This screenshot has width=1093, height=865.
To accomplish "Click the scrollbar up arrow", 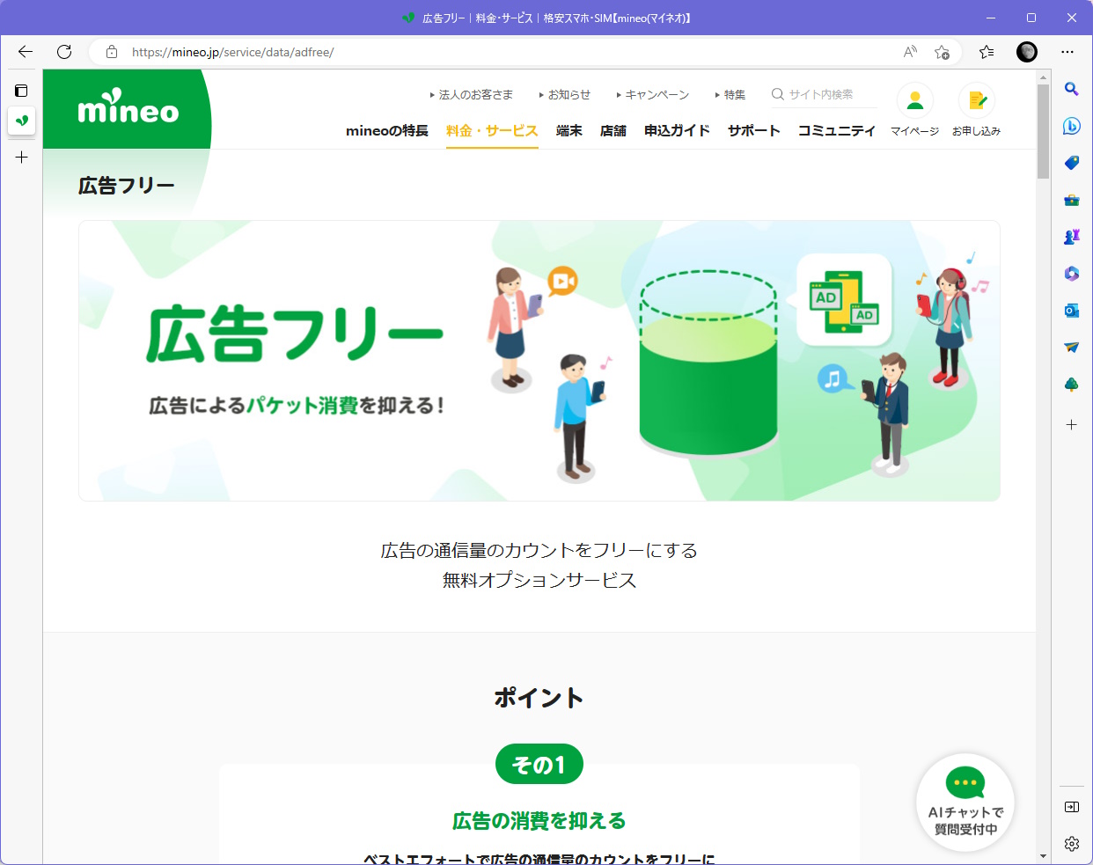I will tap(1043, 77).
